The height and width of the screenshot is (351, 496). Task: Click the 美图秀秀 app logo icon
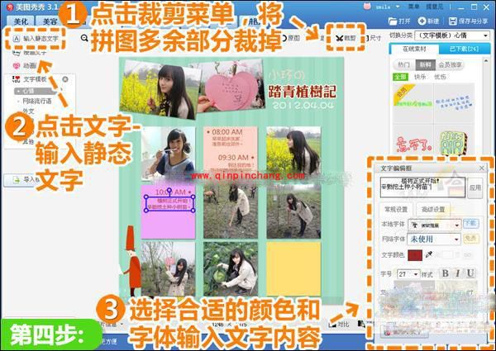[10, 7]
